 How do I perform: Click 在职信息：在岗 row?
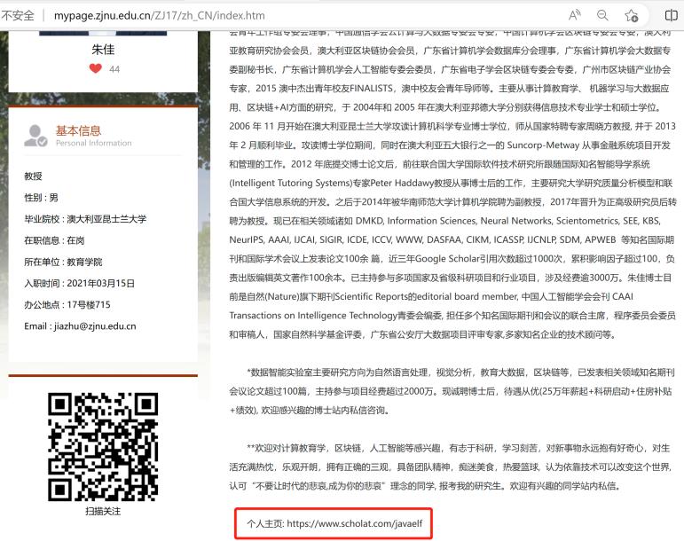(x=54, y=240)
